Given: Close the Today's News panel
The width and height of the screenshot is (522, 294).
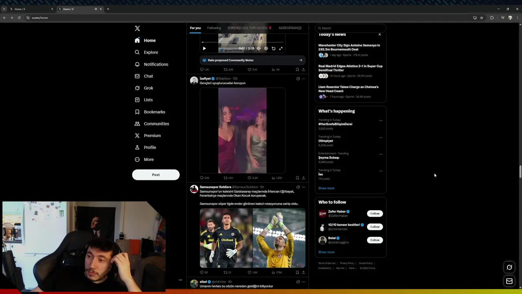Looking at the screenshot, I should 380,34.
